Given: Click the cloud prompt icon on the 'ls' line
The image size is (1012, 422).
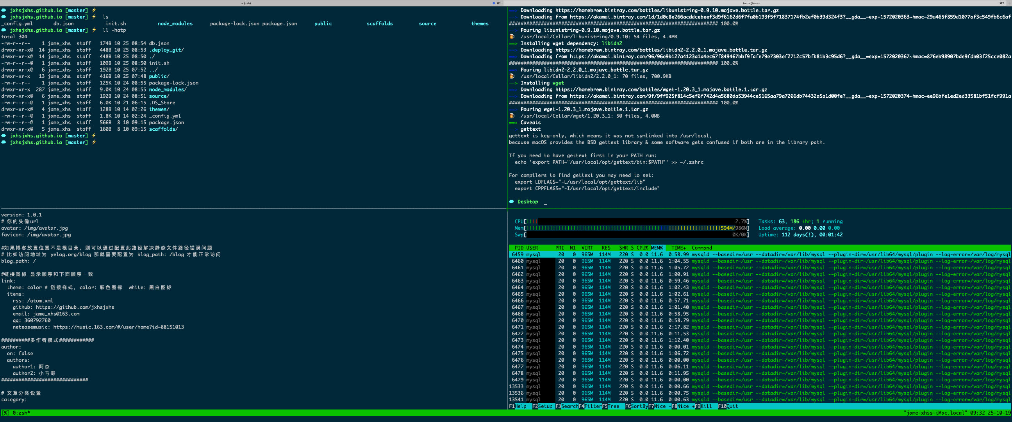Looking at the screenshot, I should point(4,17).
